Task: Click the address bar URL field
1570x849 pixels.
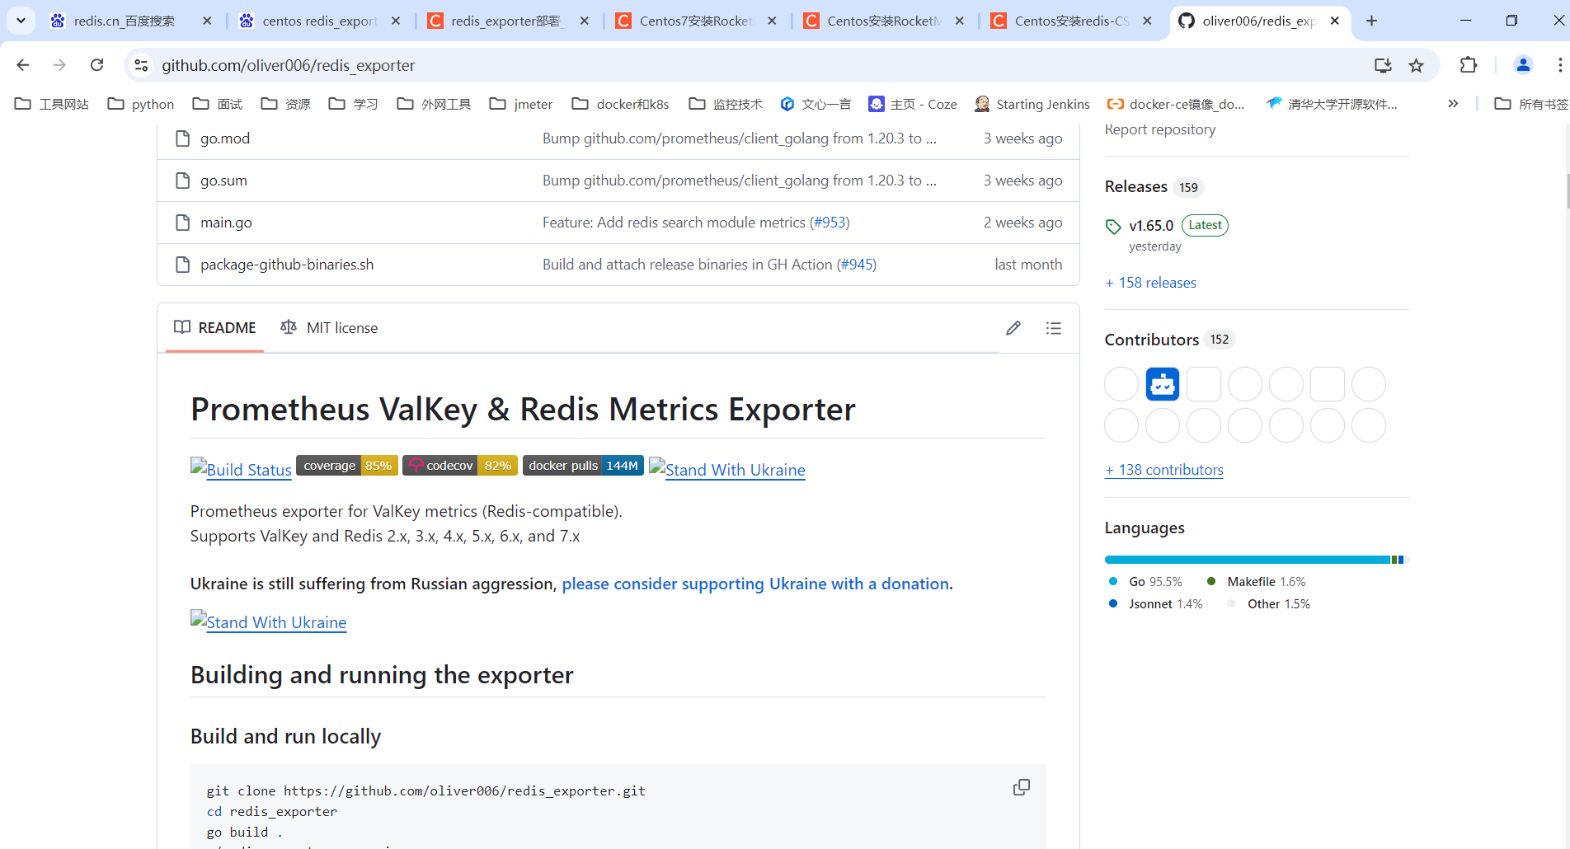Action: (x=759, y=65)
